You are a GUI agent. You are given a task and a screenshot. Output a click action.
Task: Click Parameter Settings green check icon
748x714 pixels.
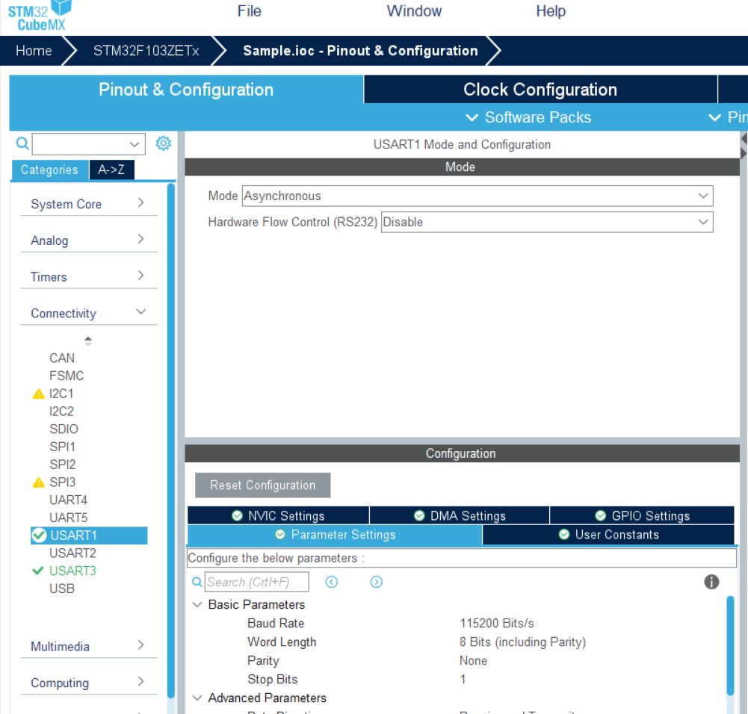pos(280,535)
